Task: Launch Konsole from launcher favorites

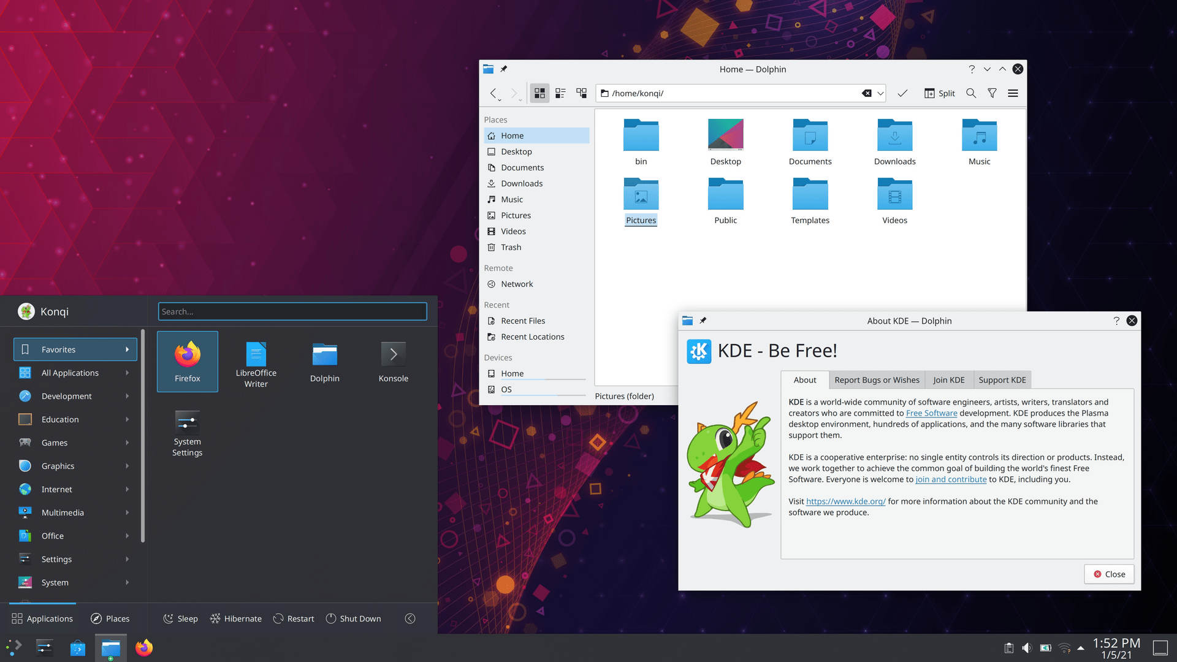Action: point(394,362)
